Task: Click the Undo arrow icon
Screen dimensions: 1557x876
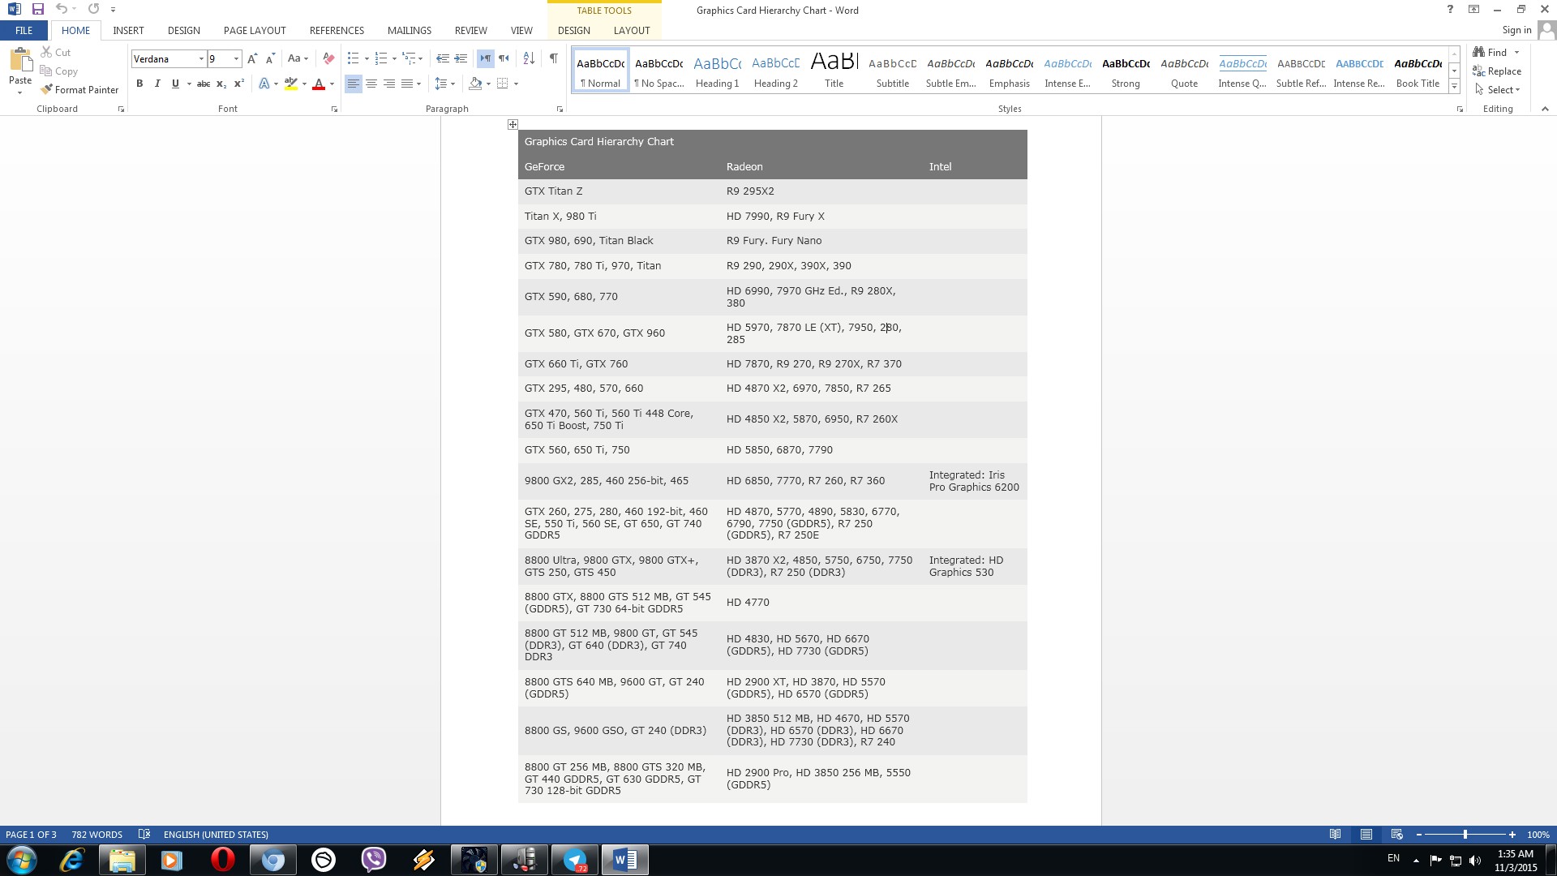Action: click(62, 9)
